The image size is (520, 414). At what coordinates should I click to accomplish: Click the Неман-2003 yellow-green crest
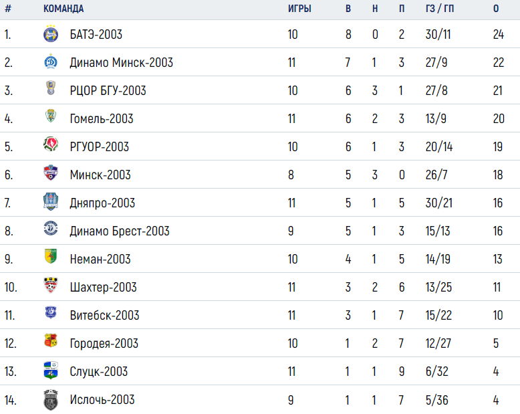coord(51,256)
